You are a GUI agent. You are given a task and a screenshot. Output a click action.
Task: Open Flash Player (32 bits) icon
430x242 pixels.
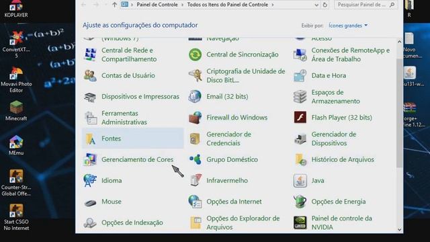(300, 118)
